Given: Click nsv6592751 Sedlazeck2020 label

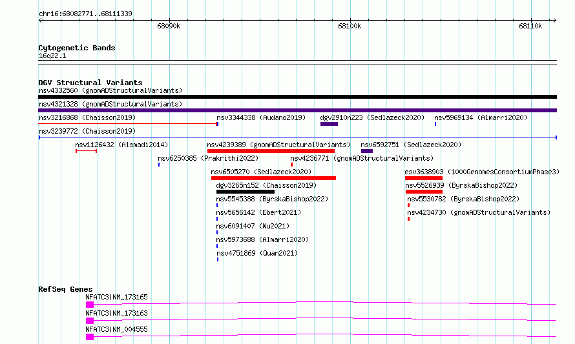Looking at the screenshot, I should point(411,145).
